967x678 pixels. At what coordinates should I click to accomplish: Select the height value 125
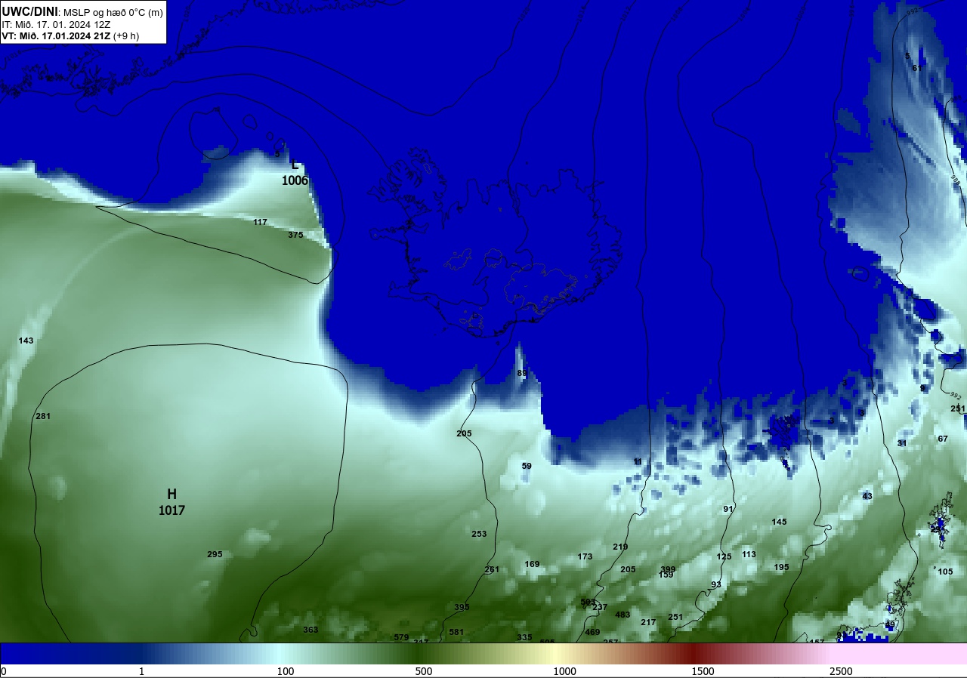point(724,556)
